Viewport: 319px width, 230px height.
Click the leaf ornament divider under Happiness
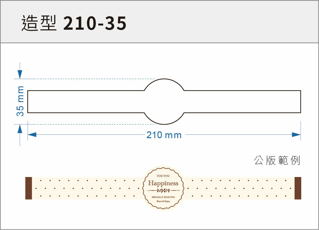click(x=163, y=190)
